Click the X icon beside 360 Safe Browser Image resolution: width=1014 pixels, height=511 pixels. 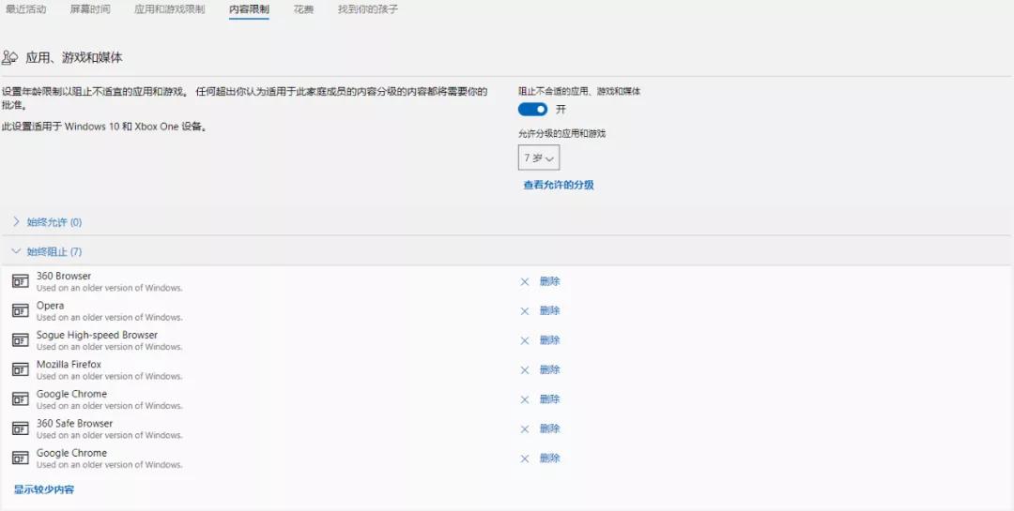[525, 428]
